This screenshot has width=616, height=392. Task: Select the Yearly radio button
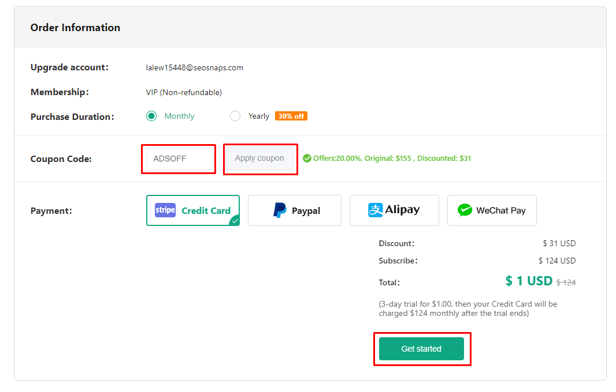point(235,116)
